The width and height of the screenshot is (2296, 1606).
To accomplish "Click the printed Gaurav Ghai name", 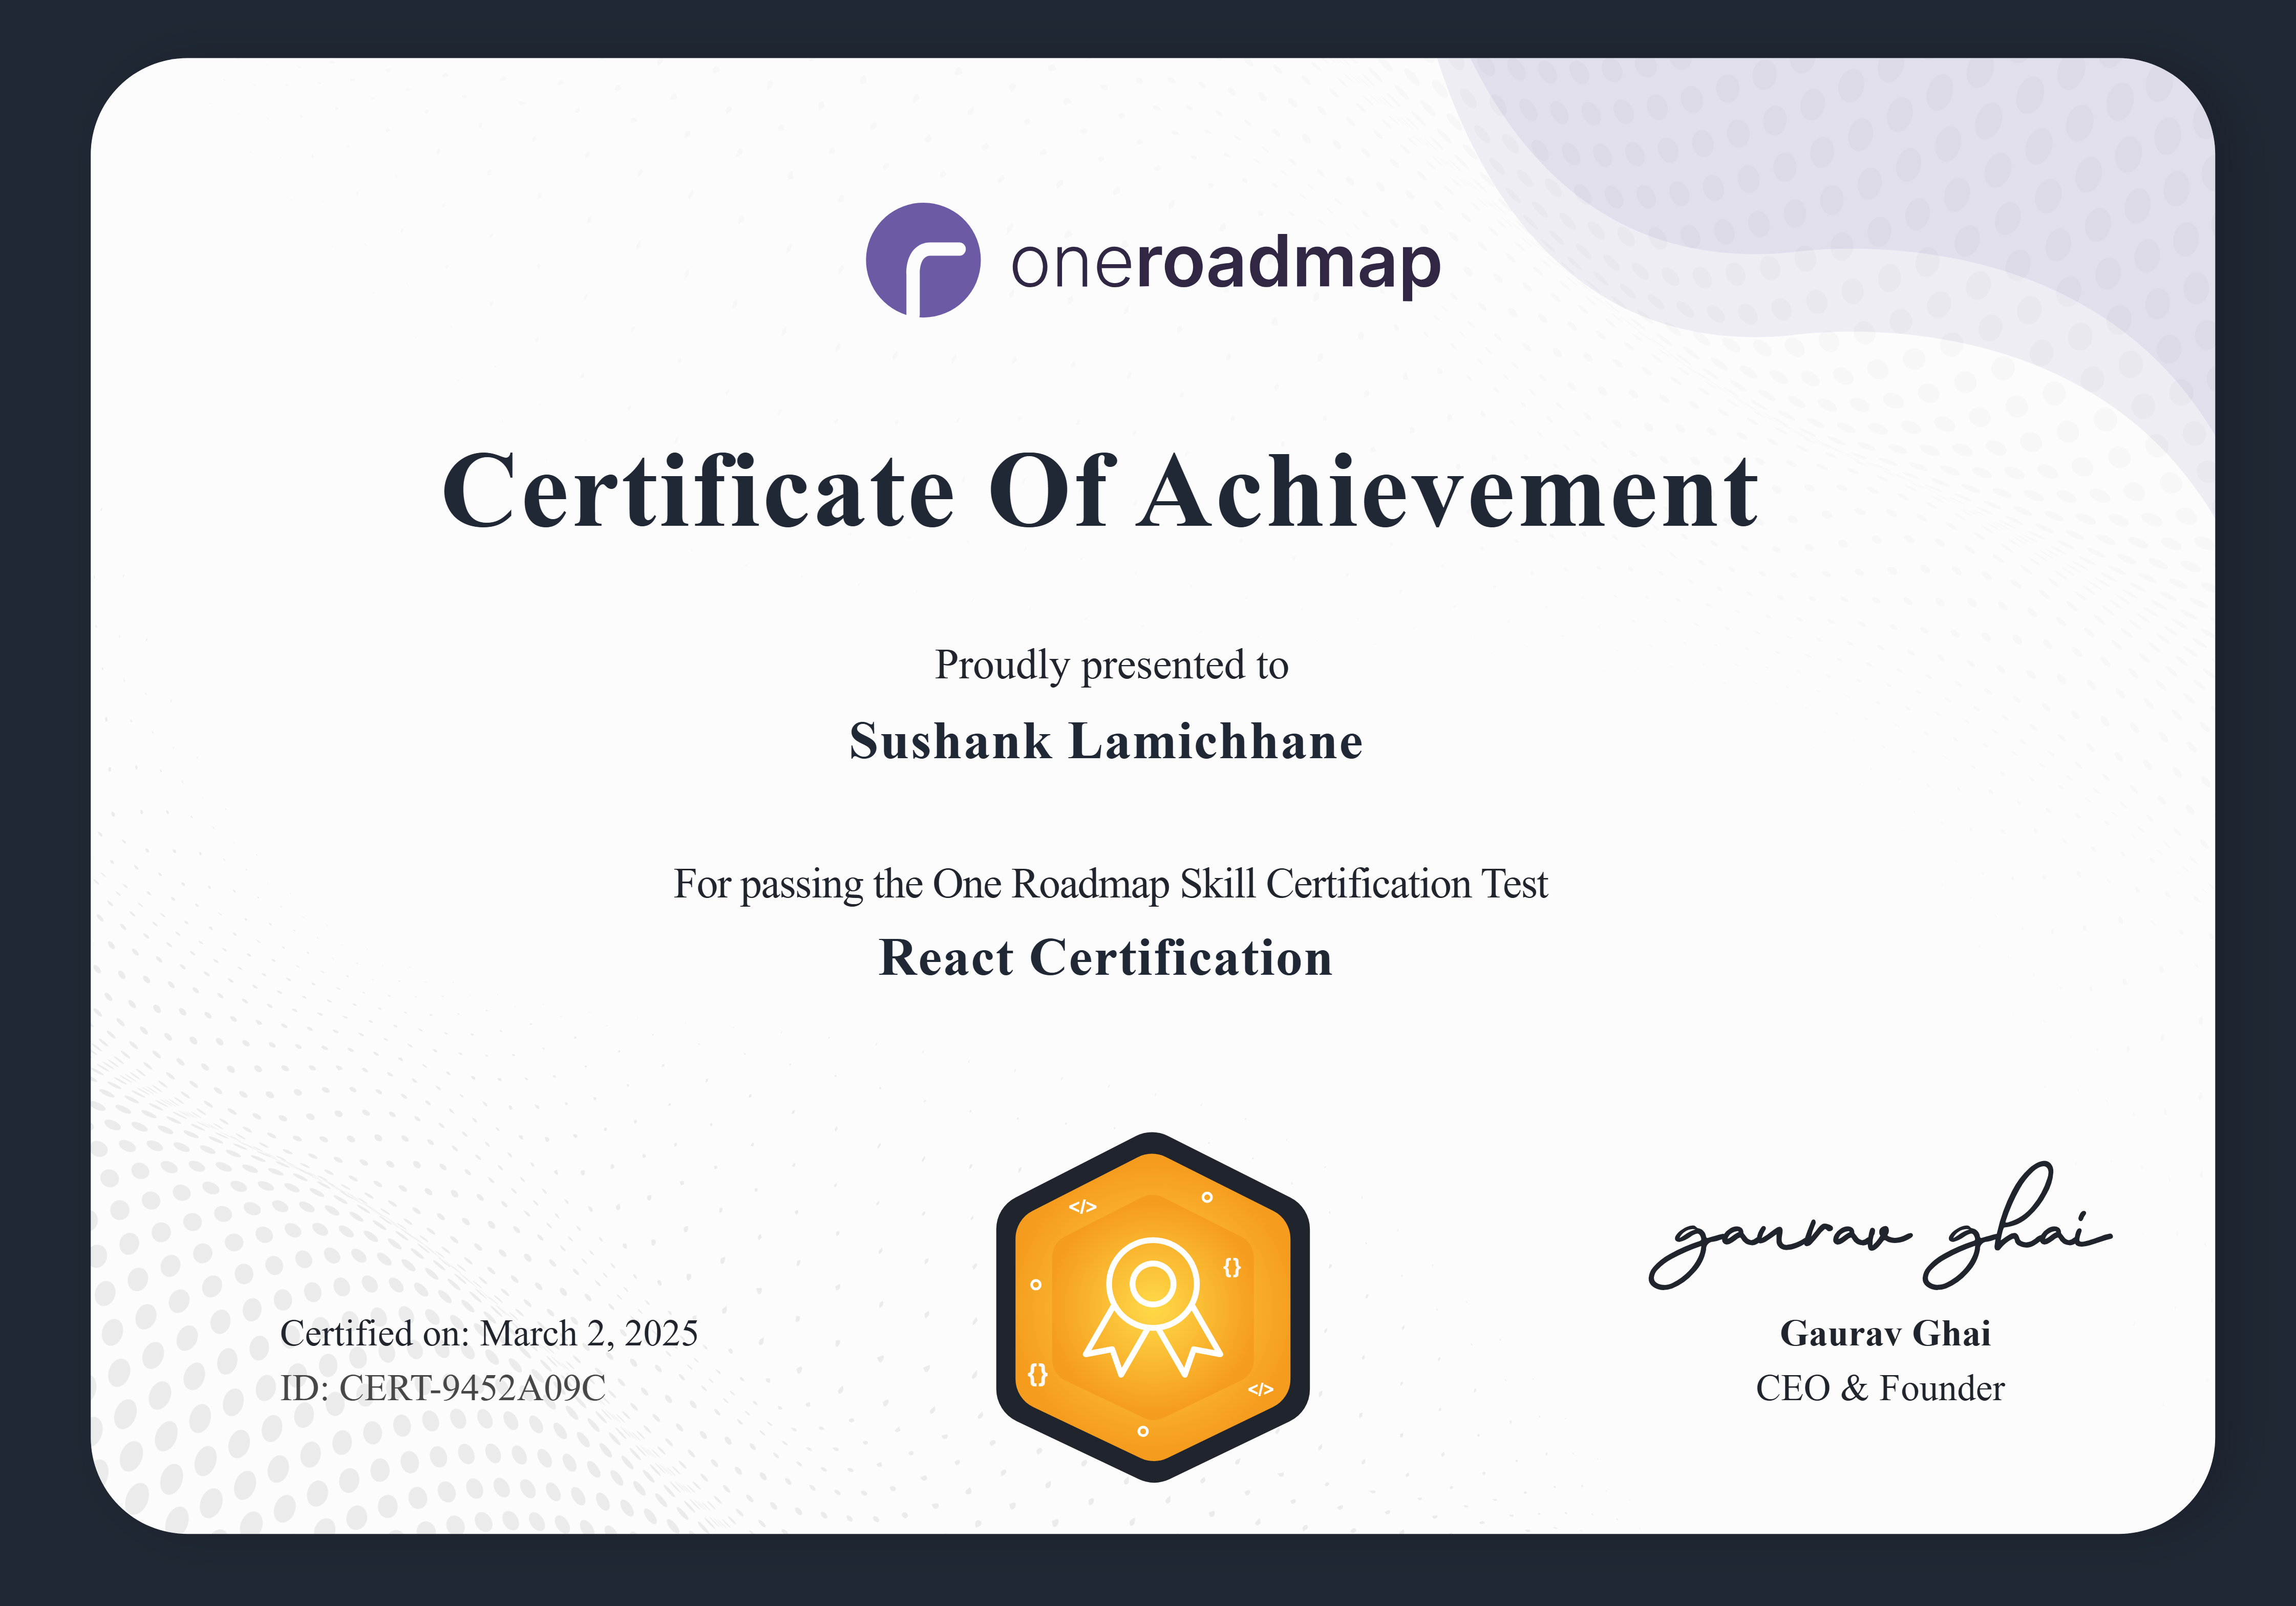I will click(1885, 1333).
